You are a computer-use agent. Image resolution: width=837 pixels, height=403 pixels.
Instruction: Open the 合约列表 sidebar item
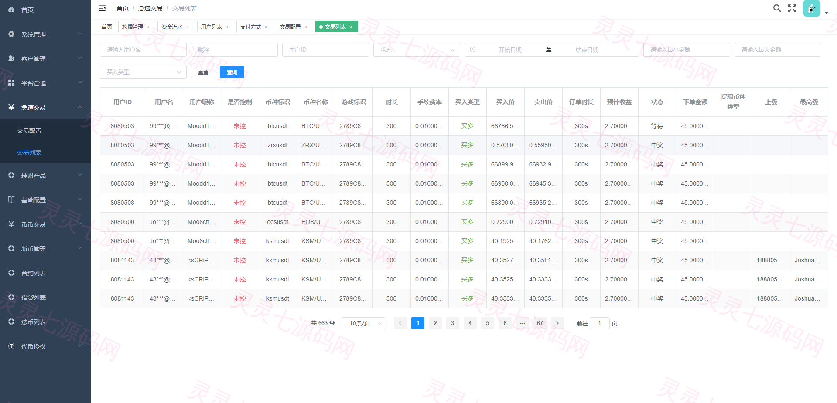click(45, 273)
